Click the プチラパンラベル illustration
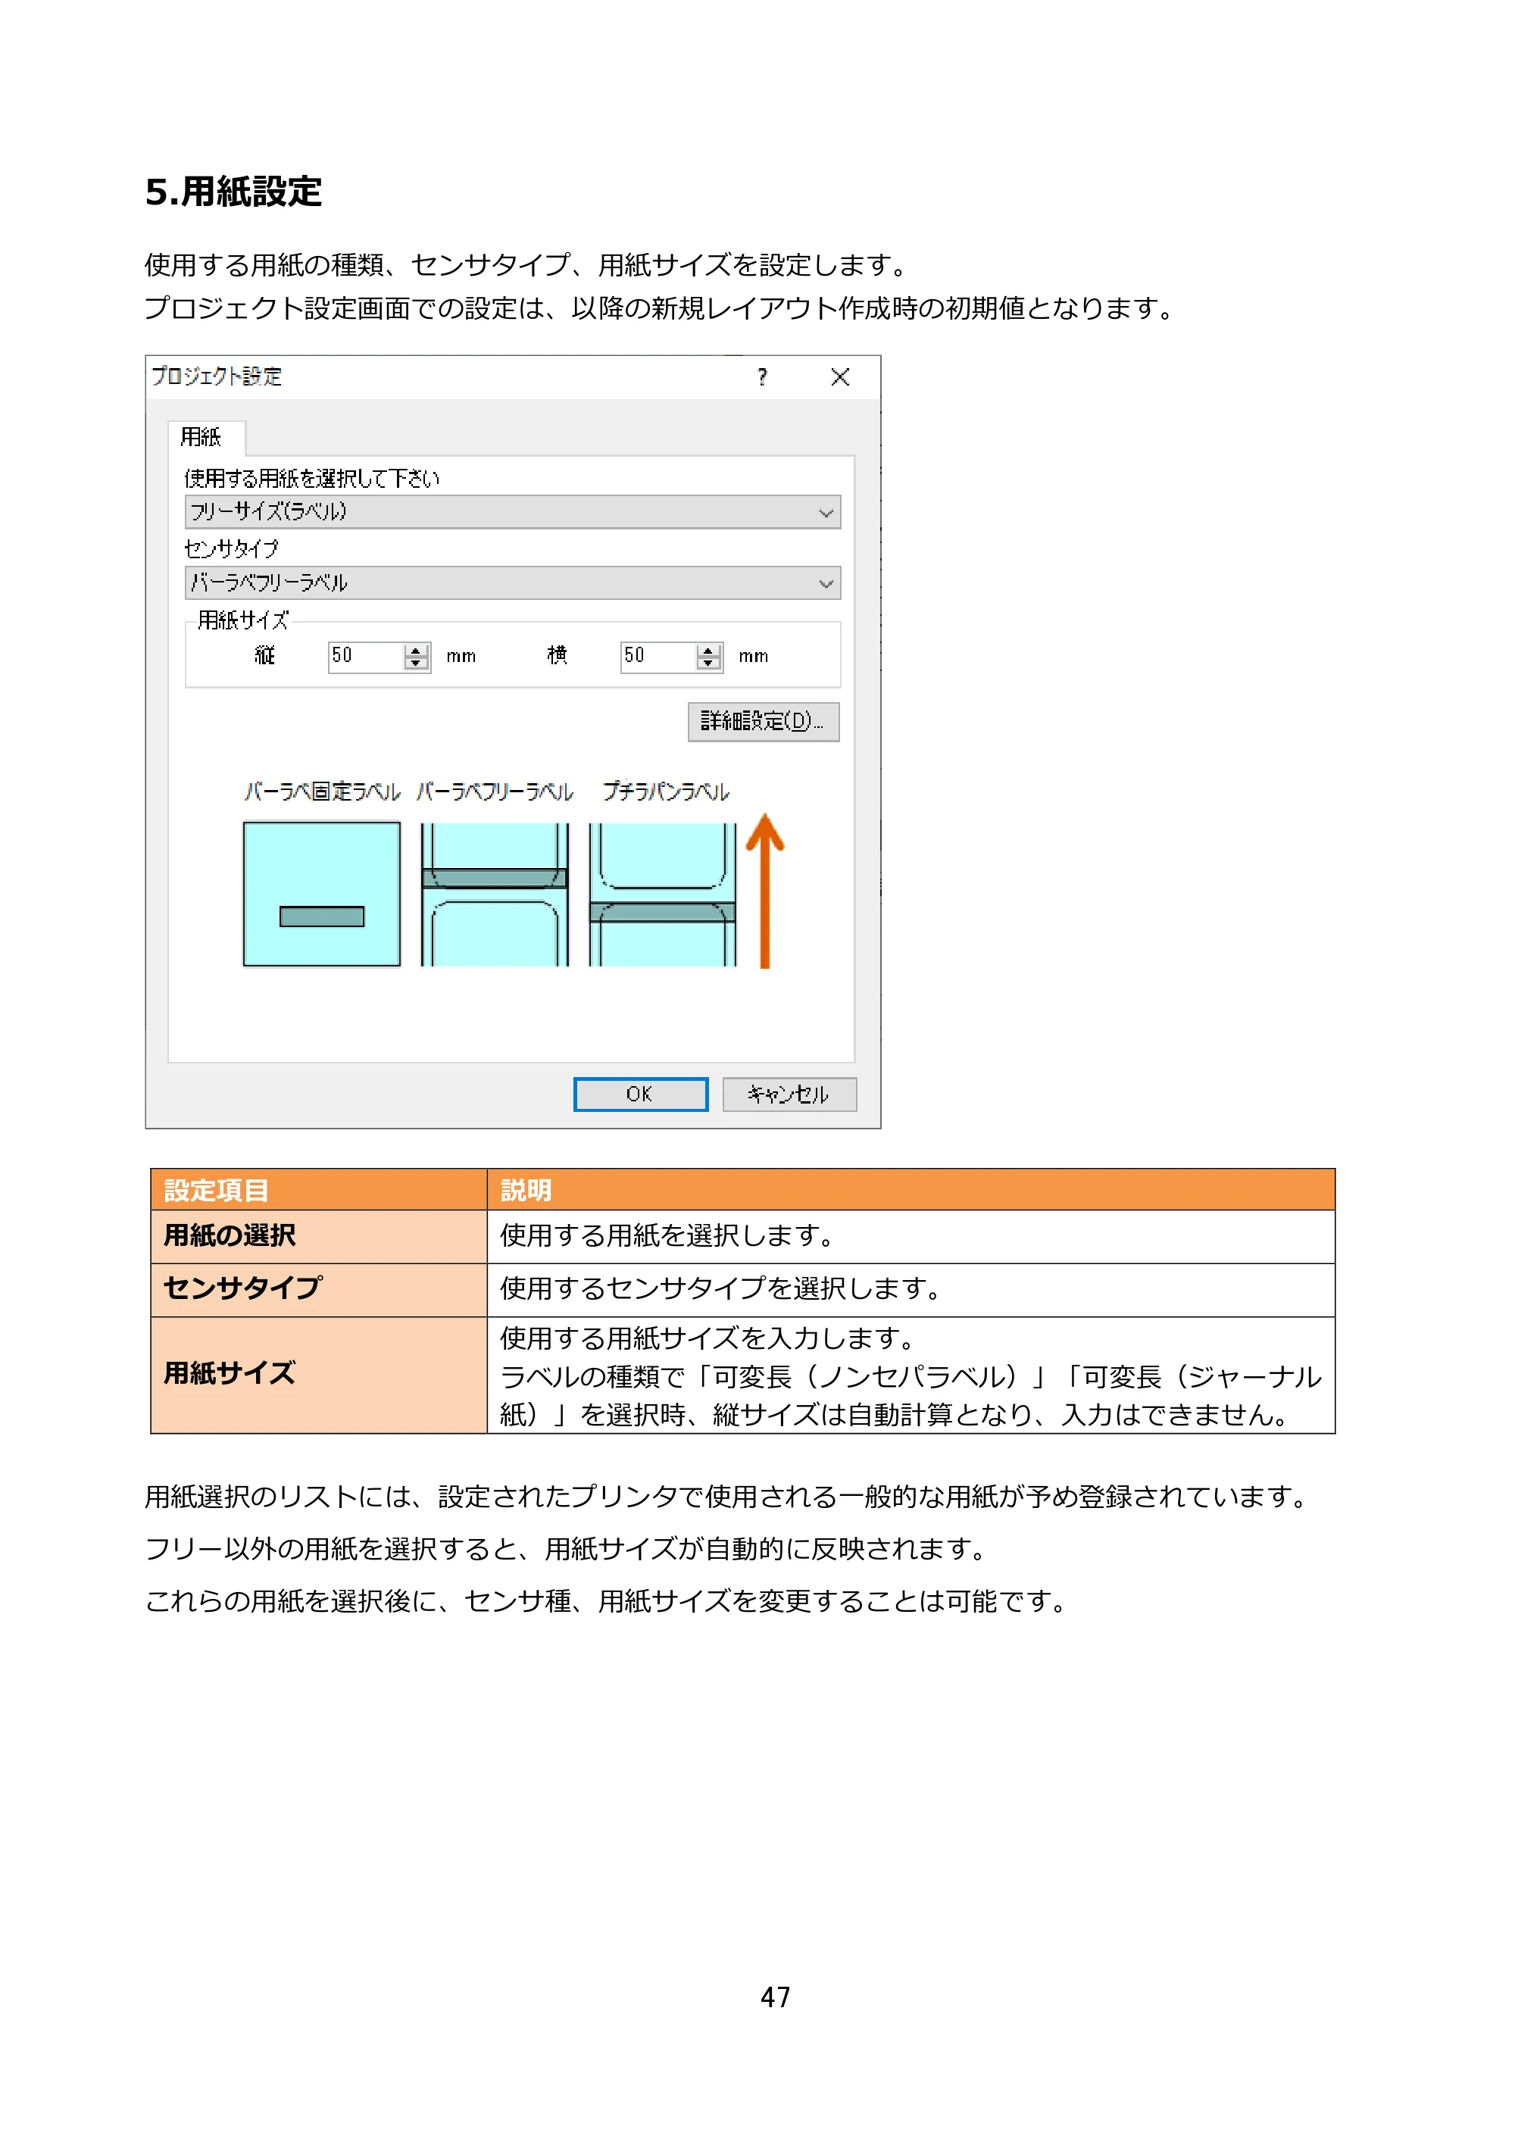The image size is (1515, 2142). point(664,895)
